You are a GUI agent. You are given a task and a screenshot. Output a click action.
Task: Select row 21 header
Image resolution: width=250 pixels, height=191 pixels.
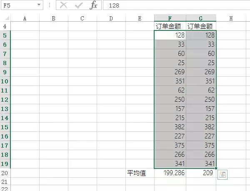click(x=5, y=181)
